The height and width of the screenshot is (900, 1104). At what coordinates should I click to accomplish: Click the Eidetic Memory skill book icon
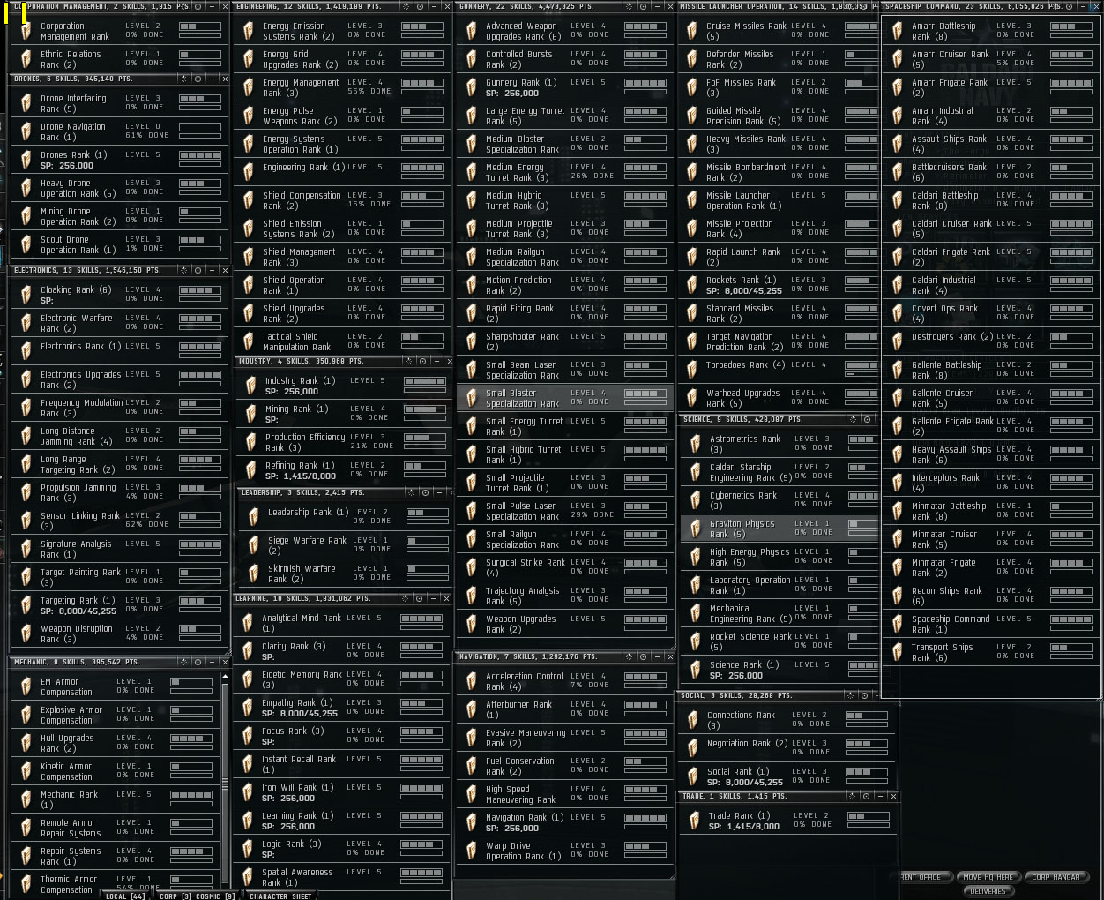click(x=248, y=680)
